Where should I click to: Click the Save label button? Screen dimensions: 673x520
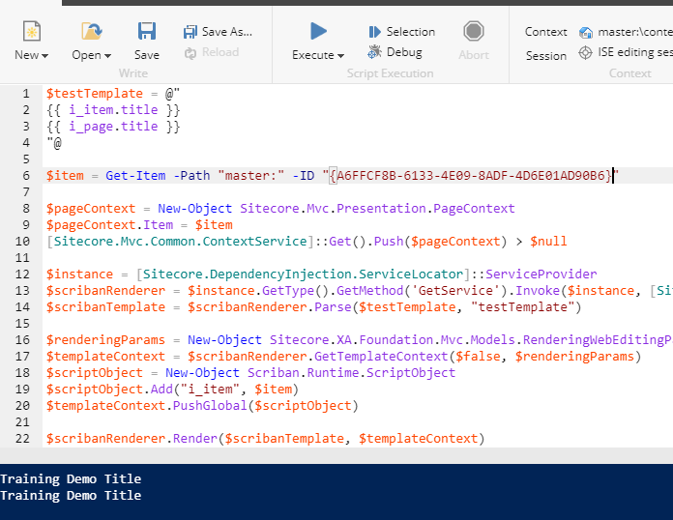[147, 55]
